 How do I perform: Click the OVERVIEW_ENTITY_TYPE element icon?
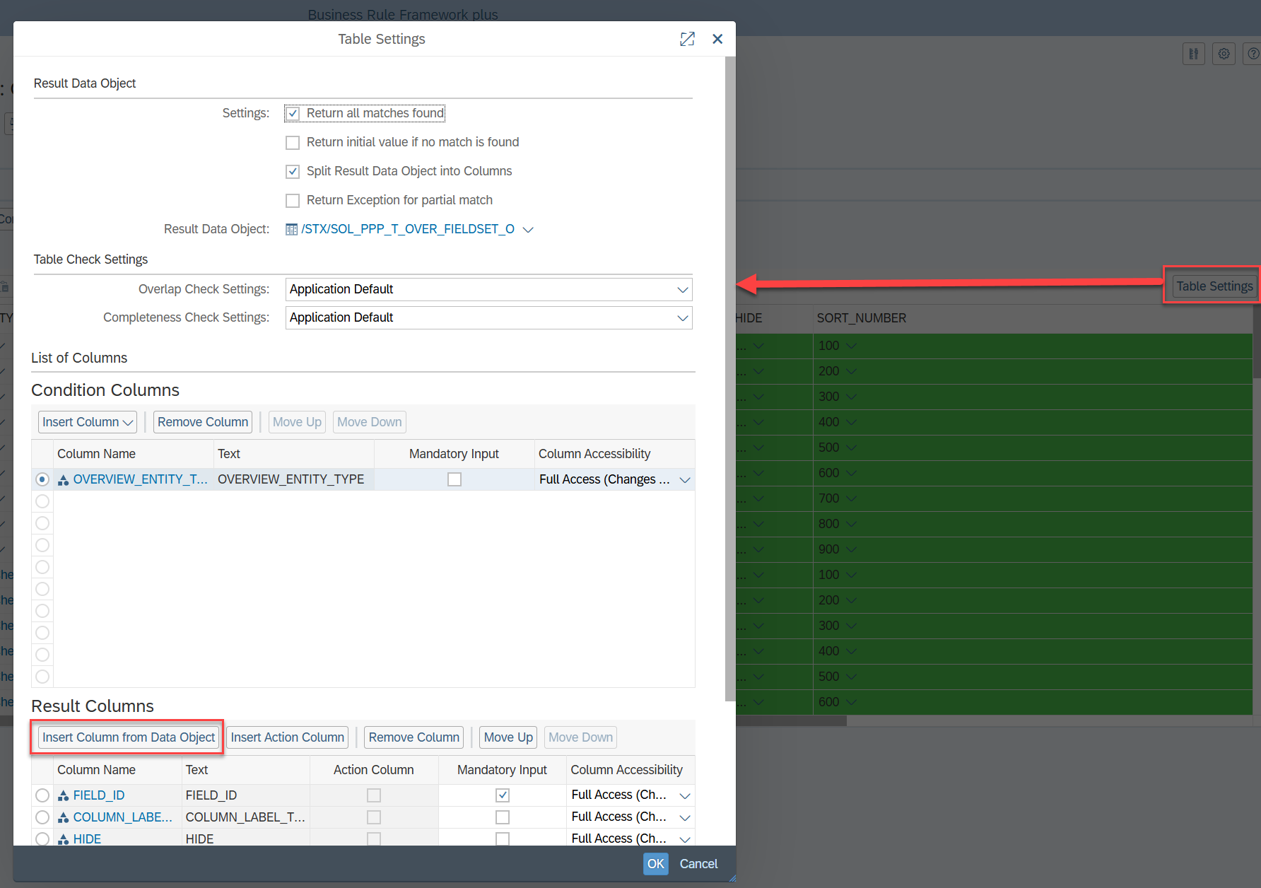pyautogui.click(x=64, y=480)
